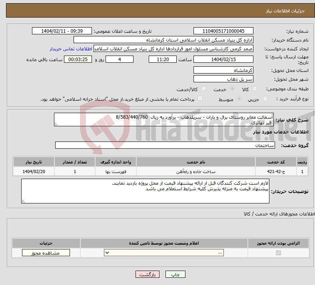Select the کالا radio button
Screen dimensions: 315x285
pos(255,89)
